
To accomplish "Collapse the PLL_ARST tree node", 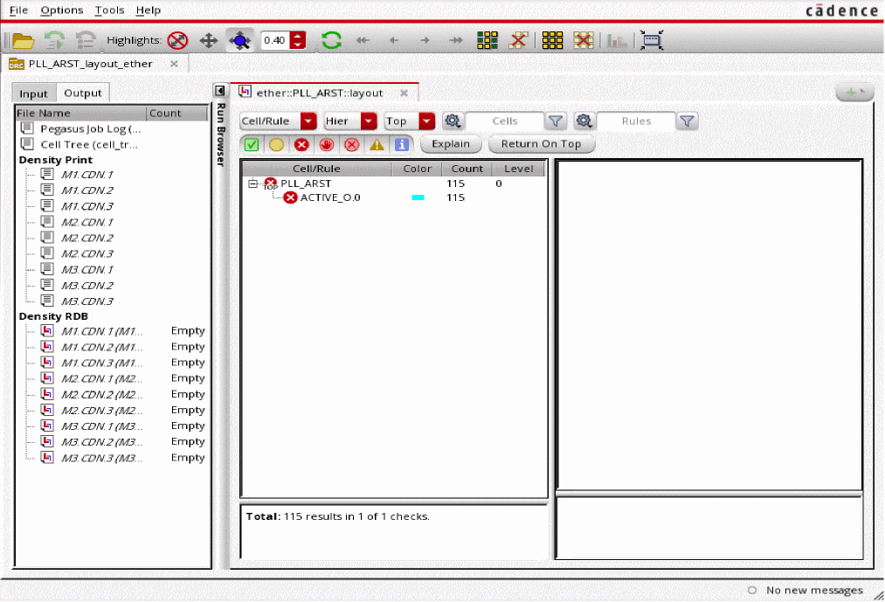I will (x=252, y=183).
